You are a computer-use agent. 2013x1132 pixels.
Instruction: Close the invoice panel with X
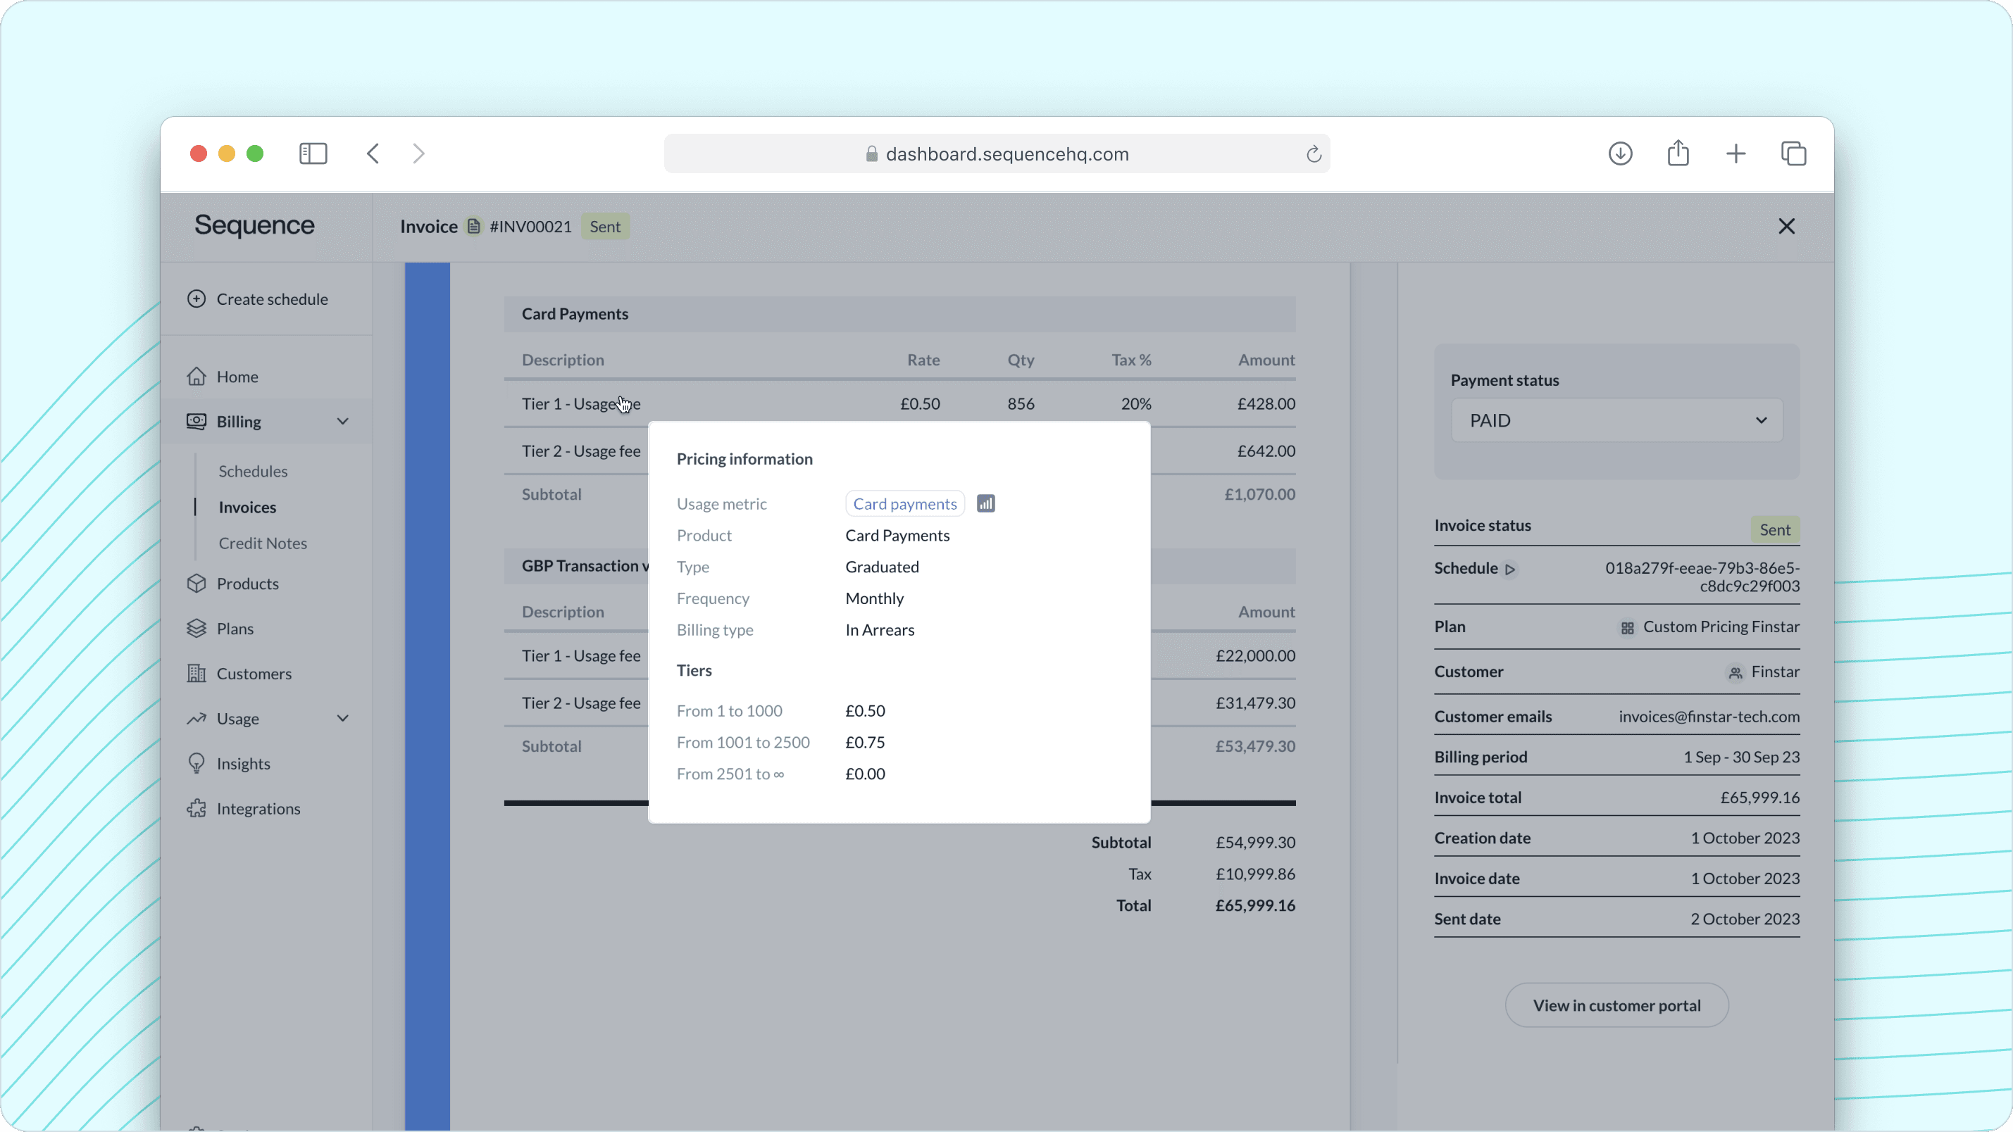[1785, 227]
